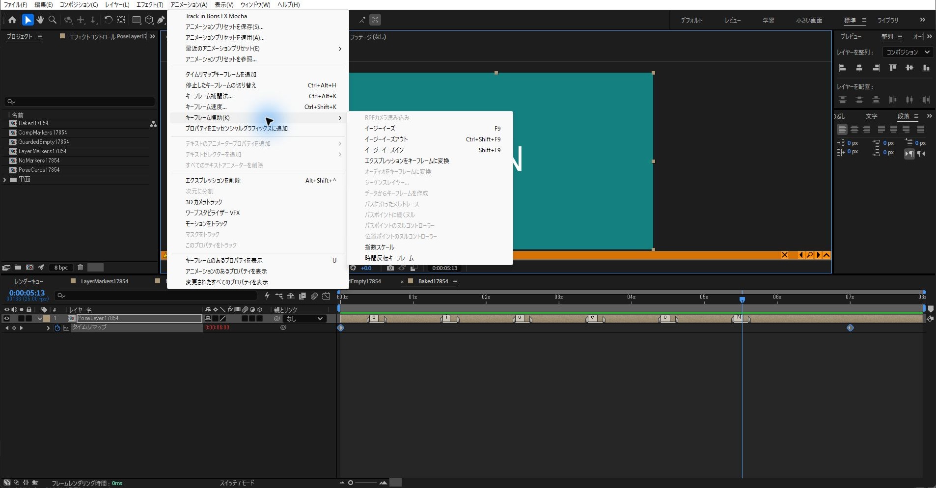Select 時間反転キーフレーム menu entry

tap(430, 258)
